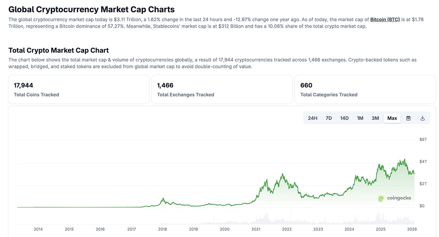Select the 24H time range
The image size is (439, 237).
pos(312,118)
